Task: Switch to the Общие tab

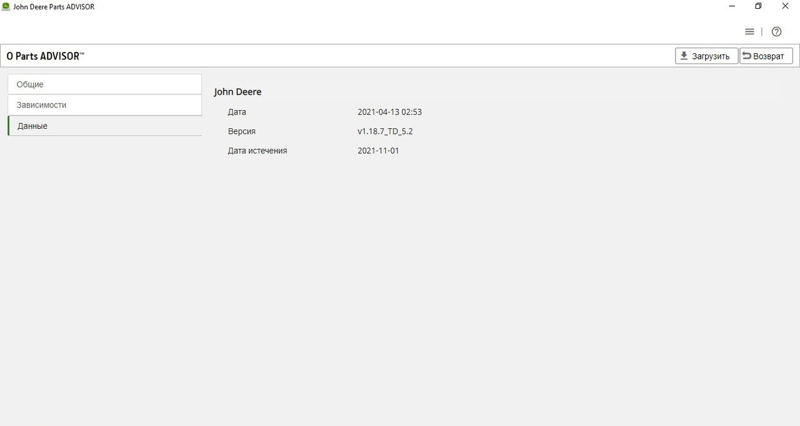Action: [x=104, y=84]
